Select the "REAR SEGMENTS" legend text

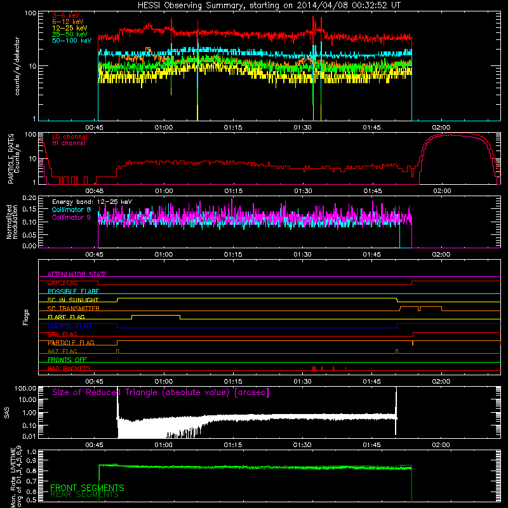coord(84,495)
